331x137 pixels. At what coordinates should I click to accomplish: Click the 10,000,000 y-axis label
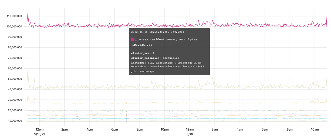click(14, 121)
